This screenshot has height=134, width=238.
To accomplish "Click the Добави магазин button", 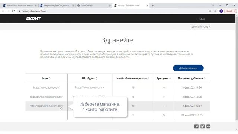I will (x=188, y=68).
